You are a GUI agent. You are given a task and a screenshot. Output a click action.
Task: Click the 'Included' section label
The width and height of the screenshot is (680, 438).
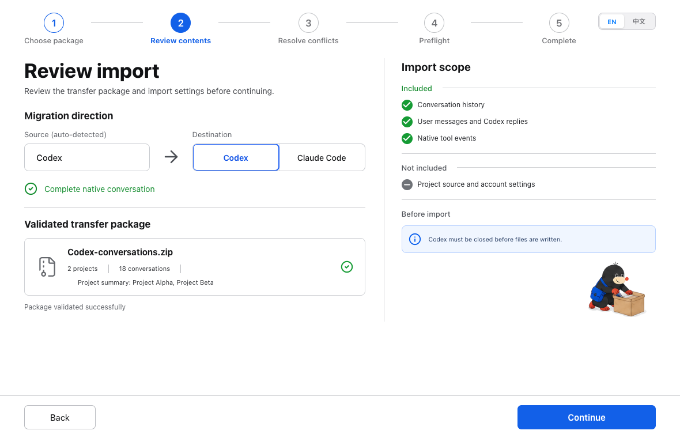[417, 89]
